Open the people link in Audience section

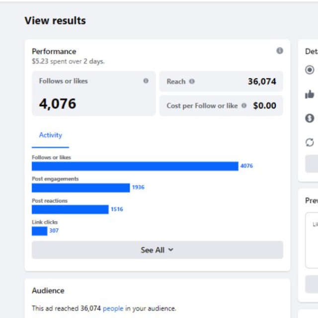point(113,309)
